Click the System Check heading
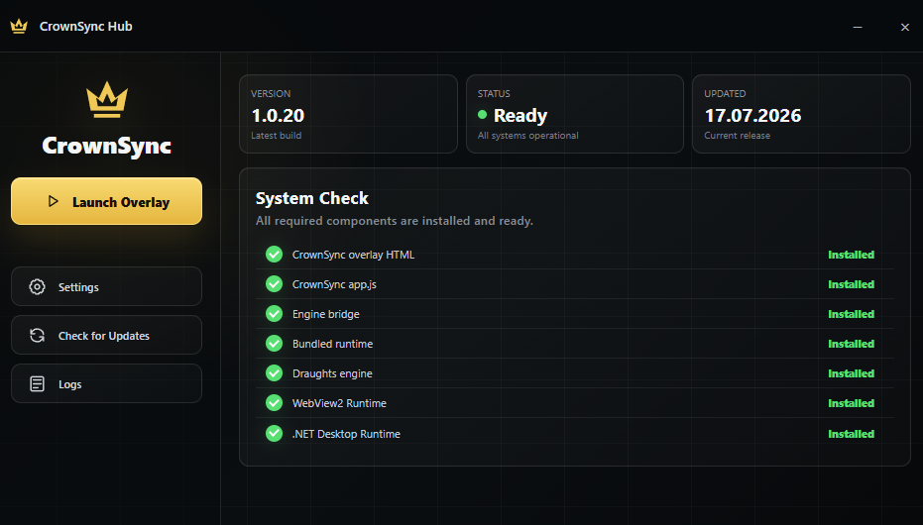This screenshot has width=923, height=525. [x=312, y=199]
